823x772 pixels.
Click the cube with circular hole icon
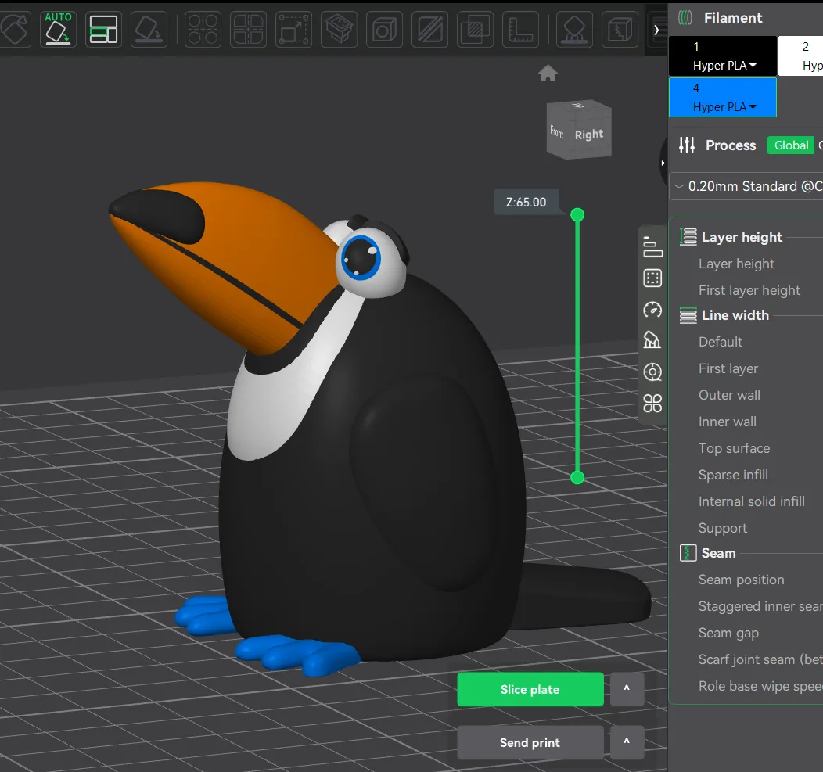[385, 29]
